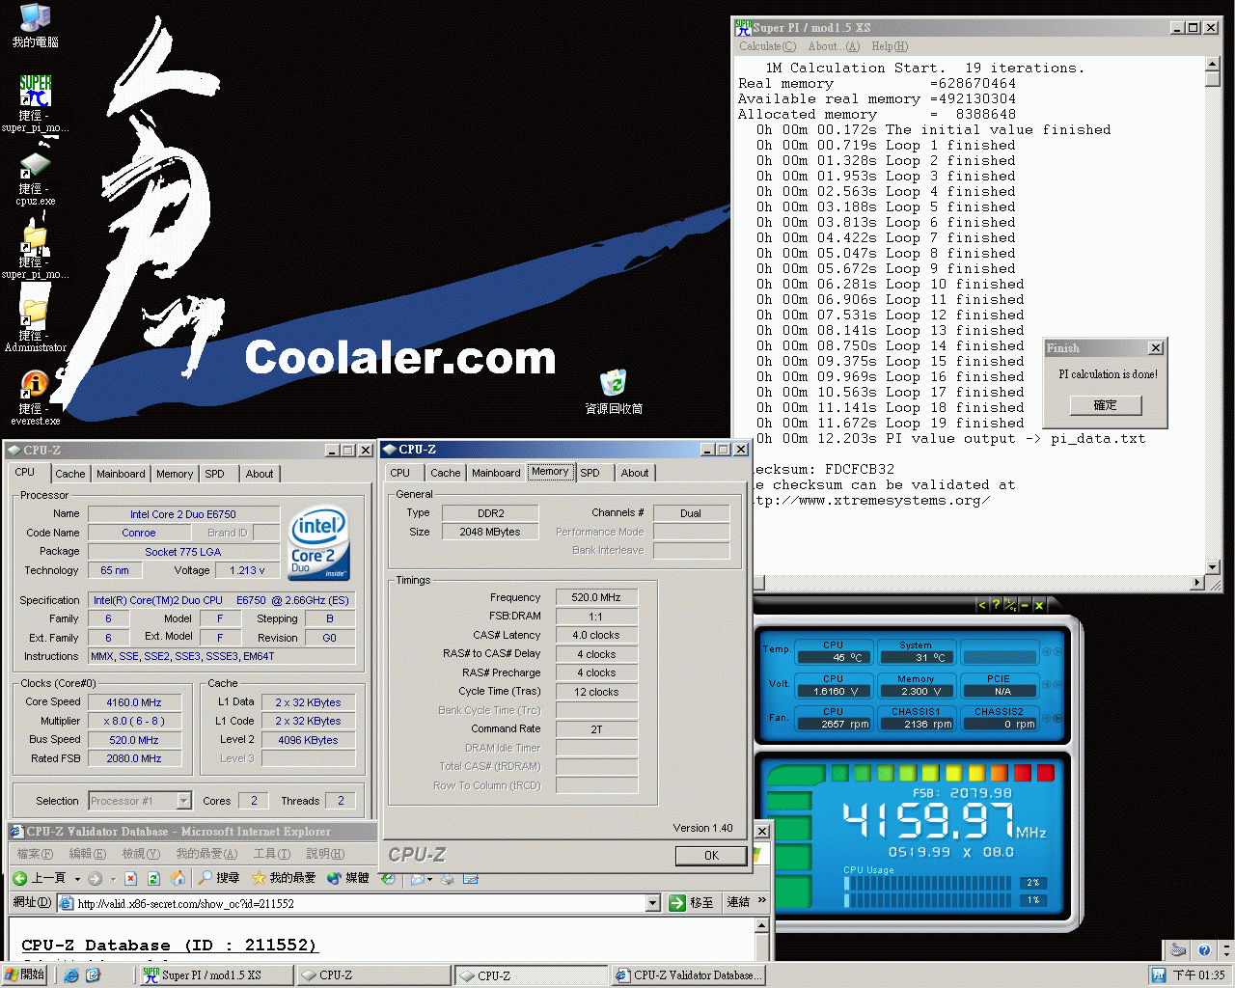
Task: Open the About tab in right CPU-Z window
Action: tap(635, 473)
